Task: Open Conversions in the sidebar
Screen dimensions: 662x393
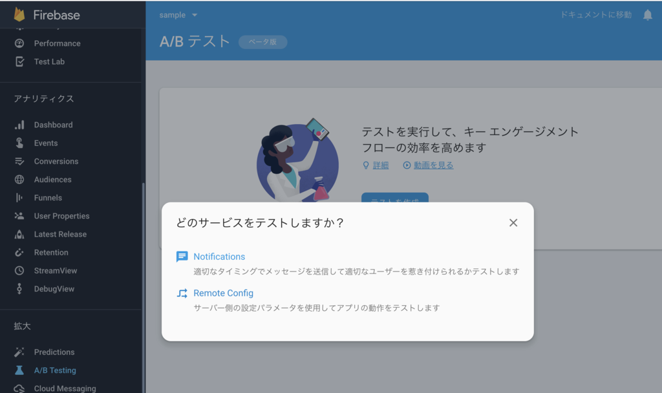Action: click(x=56, y=161)
